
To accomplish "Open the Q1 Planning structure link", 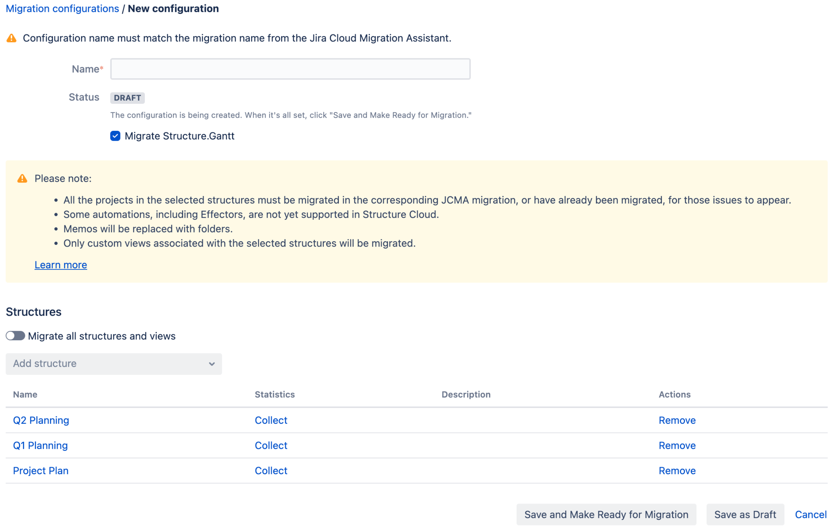I will coord(40,446).
